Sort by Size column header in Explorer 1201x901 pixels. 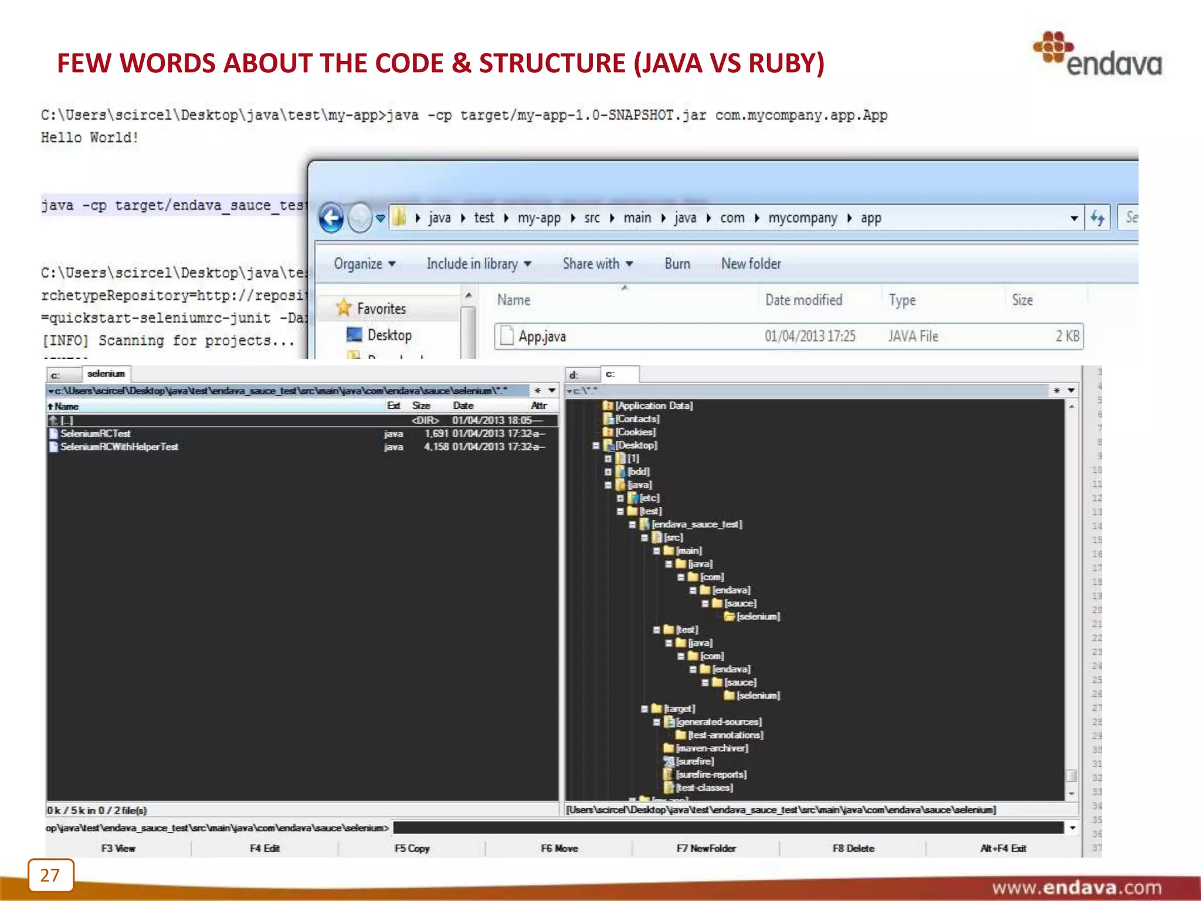(x=1022, y=300)
